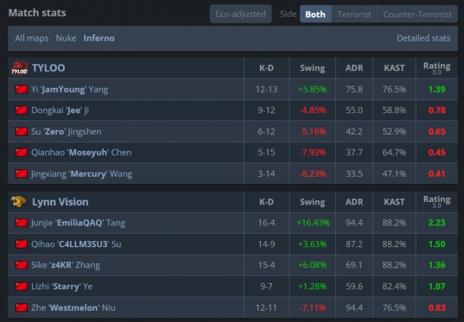464x322 pixels.
Task: Select the Inferno map tab
Action: tap(99, 38)
